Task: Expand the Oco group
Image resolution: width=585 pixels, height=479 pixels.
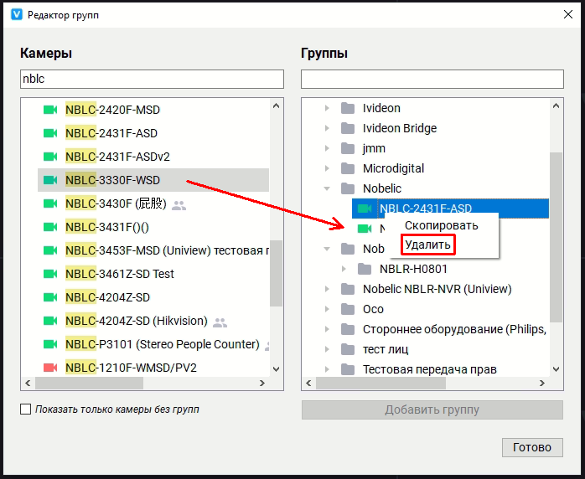Action: (x=327, y=309)
